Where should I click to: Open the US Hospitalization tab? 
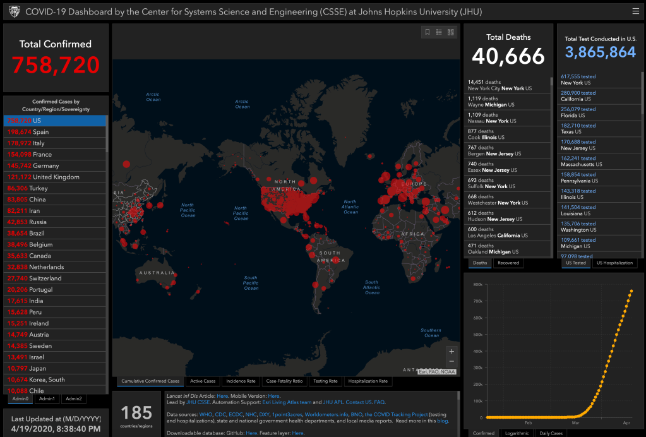click(614, 263)
